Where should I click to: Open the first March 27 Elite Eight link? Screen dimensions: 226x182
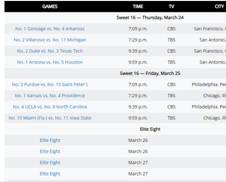[50, 163]
